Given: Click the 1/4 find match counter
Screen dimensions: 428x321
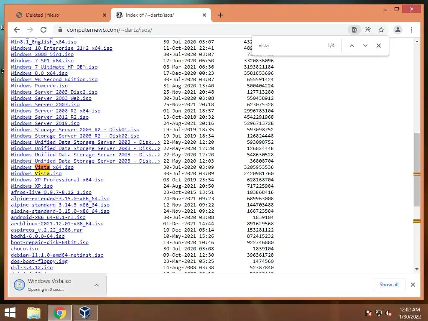Looking at the screenshot, I should (x=331, y=46).
